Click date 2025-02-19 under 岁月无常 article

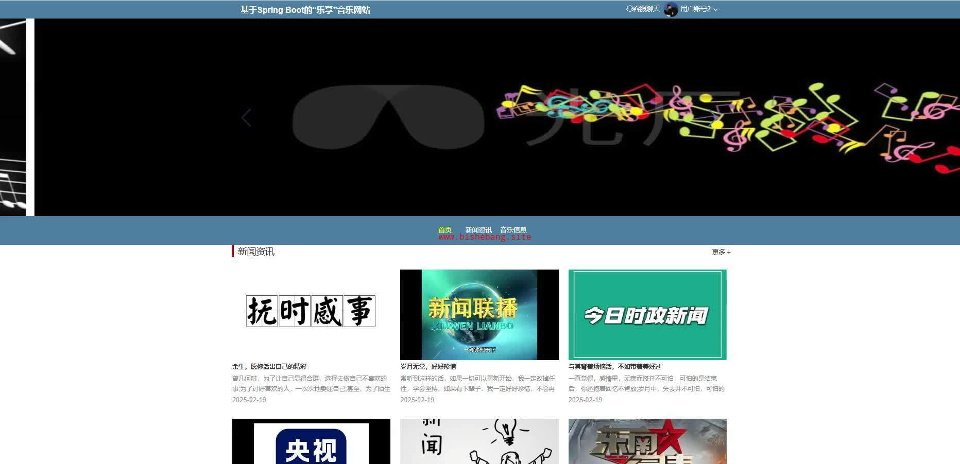417,400
